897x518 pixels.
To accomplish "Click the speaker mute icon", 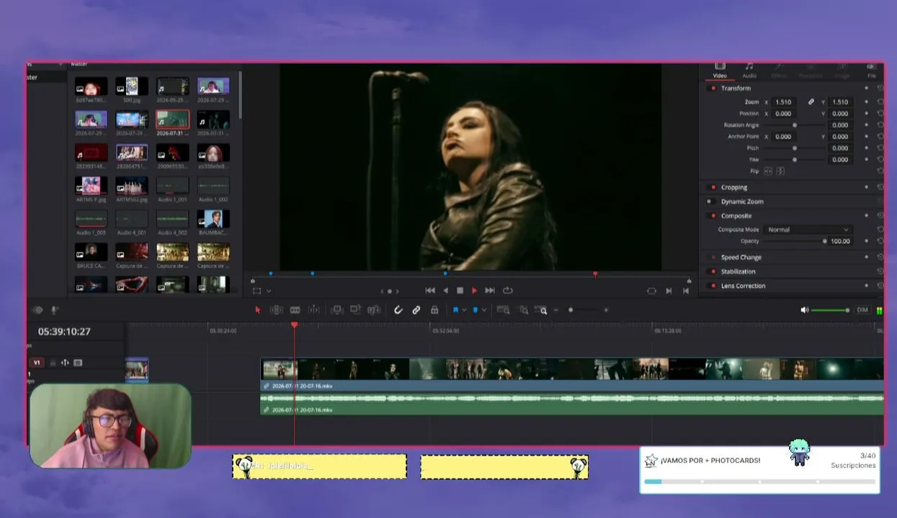I will tap(805, 310).
